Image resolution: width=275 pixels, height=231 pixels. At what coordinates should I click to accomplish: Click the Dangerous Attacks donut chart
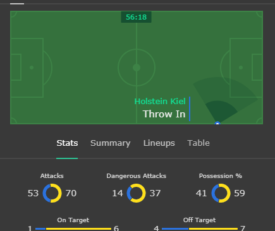click(136, 193)
